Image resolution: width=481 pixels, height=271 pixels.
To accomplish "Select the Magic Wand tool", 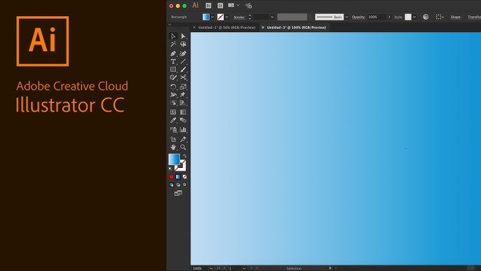I will [x=173, y=44].
